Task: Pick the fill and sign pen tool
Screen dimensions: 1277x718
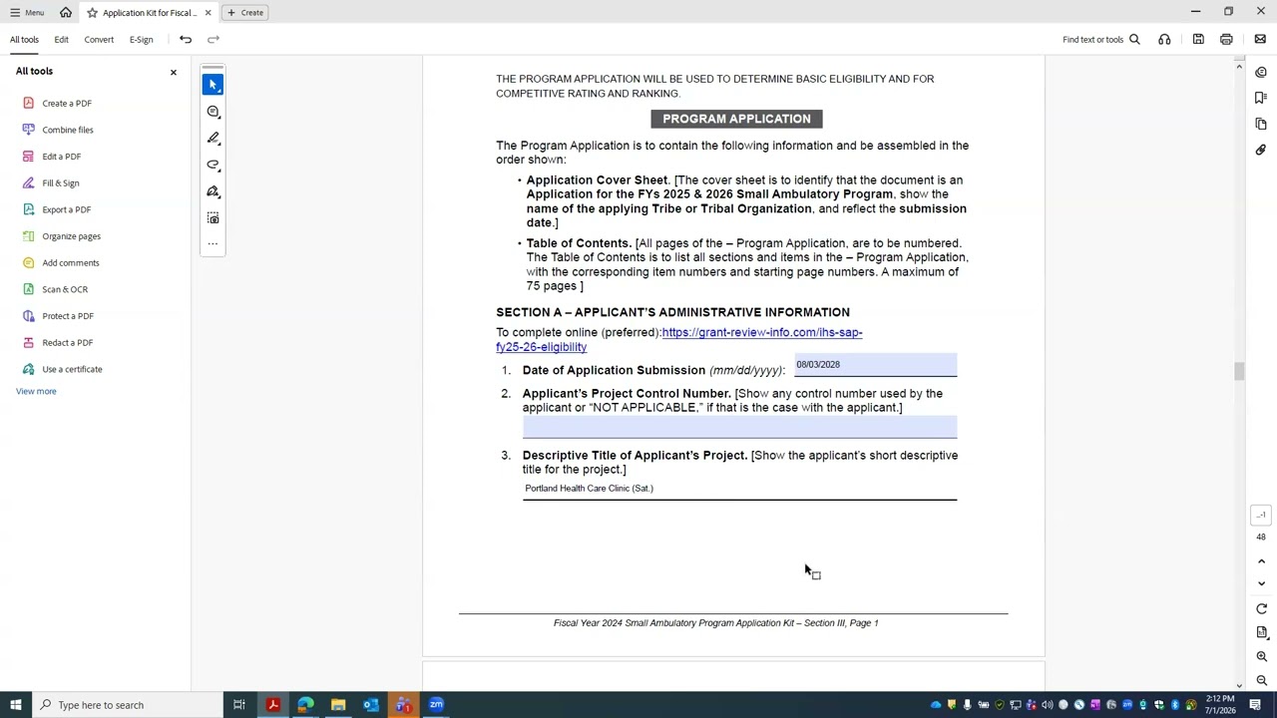Action: pos(213,191)
